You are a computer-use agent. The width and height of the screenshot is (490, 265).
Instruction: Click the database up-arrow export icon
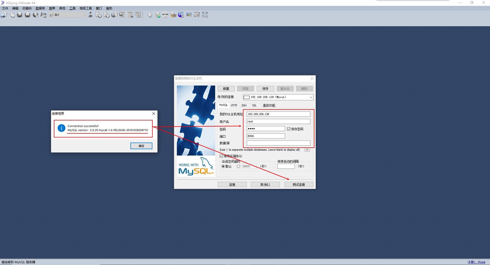pos(106,15)
